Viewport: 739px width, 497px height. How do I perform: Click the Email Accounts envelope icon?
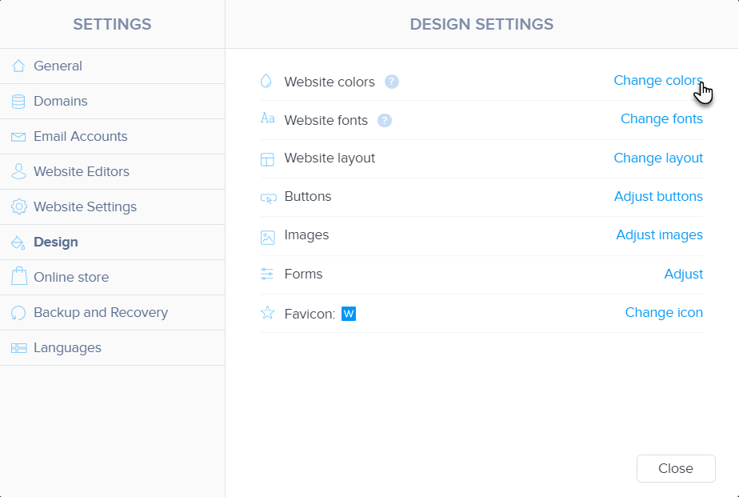18,137
